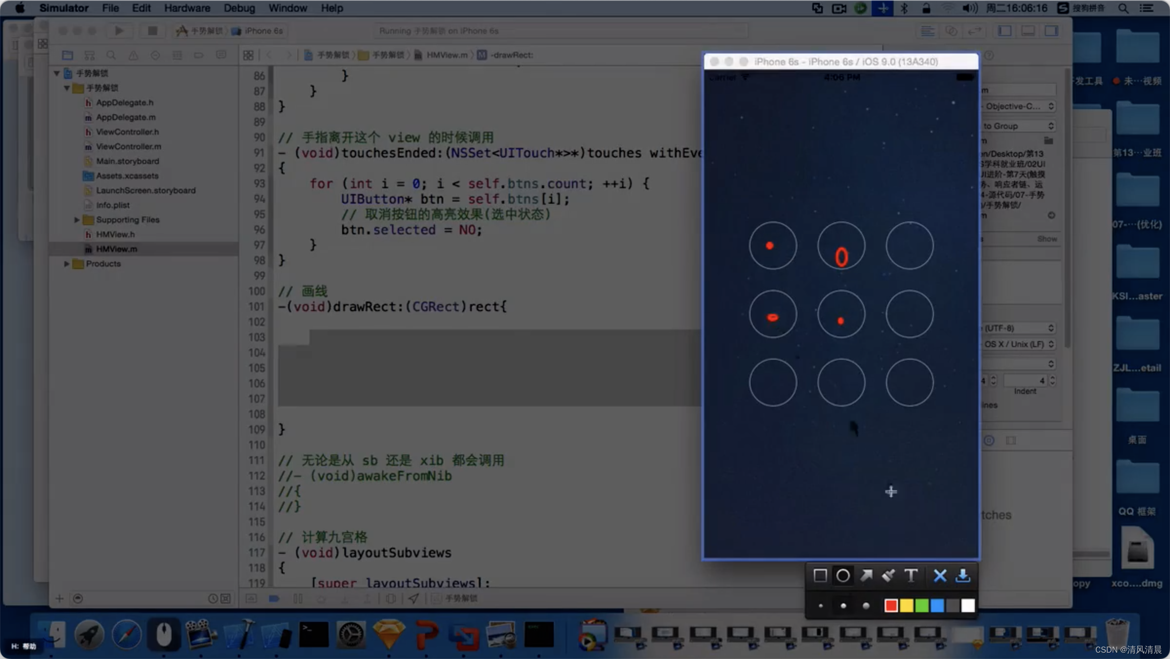Open the Report navigator icon
Image resolution: width=1170 pixels, height=659 pixels.
click(x=221, y=55)
